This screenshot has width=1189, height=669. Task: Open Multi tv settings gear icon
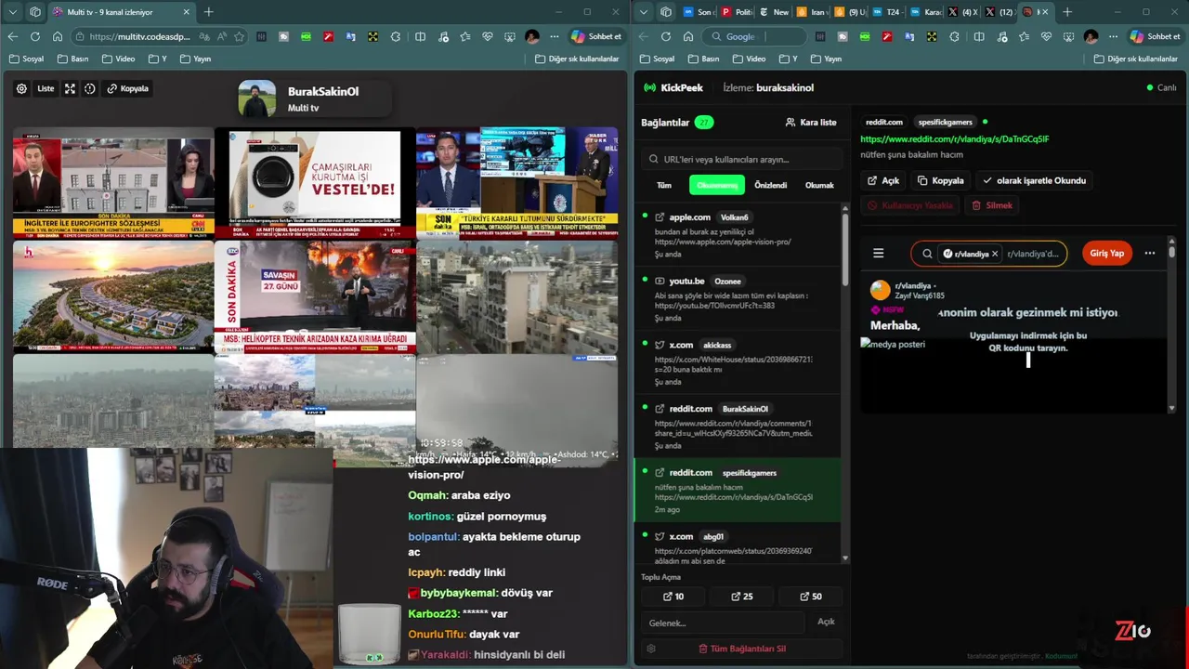21,88
